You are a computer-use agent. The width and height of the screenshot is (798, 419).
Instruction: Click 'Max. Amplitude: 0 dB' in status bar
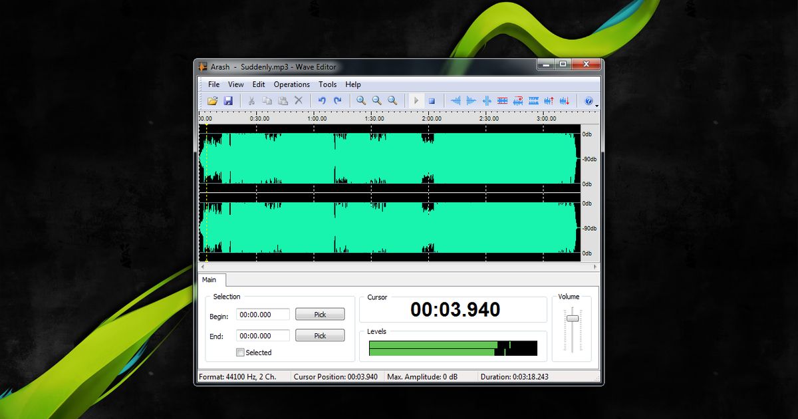point(422,376)
